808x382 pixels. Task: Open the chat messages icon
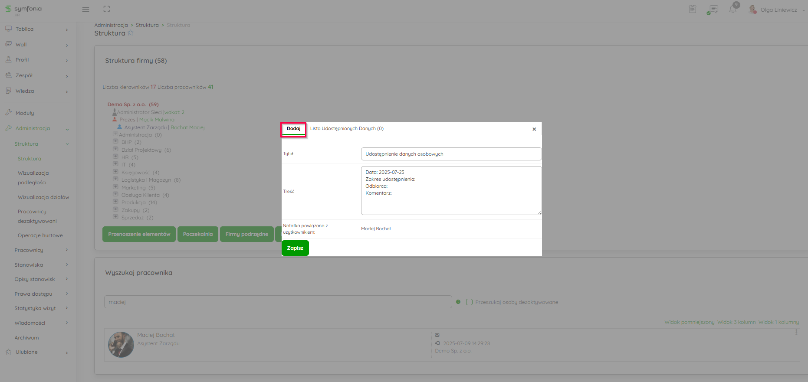[713, 10]
